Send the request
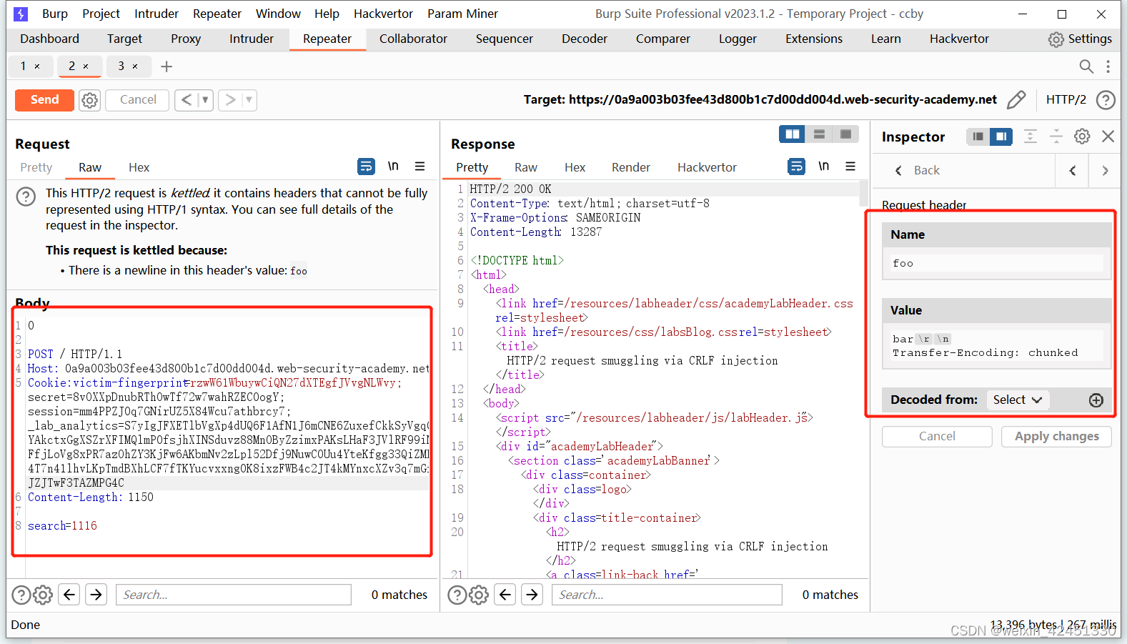Viewport: 1127px width, 644px height. (44, 100)
